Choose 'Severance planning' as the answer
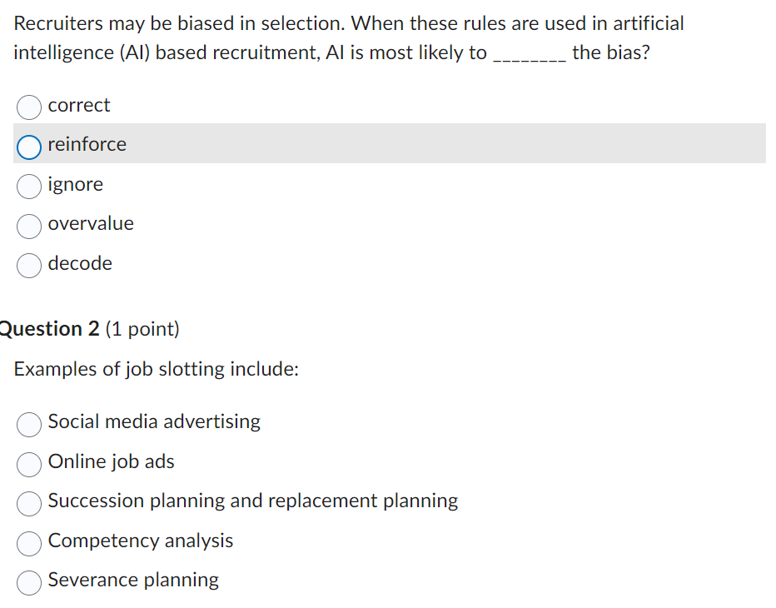The image size is (776, 608). (28, 583)
